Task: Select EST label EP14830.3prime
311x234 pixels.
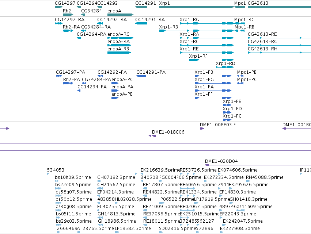Action: [237, 192]
